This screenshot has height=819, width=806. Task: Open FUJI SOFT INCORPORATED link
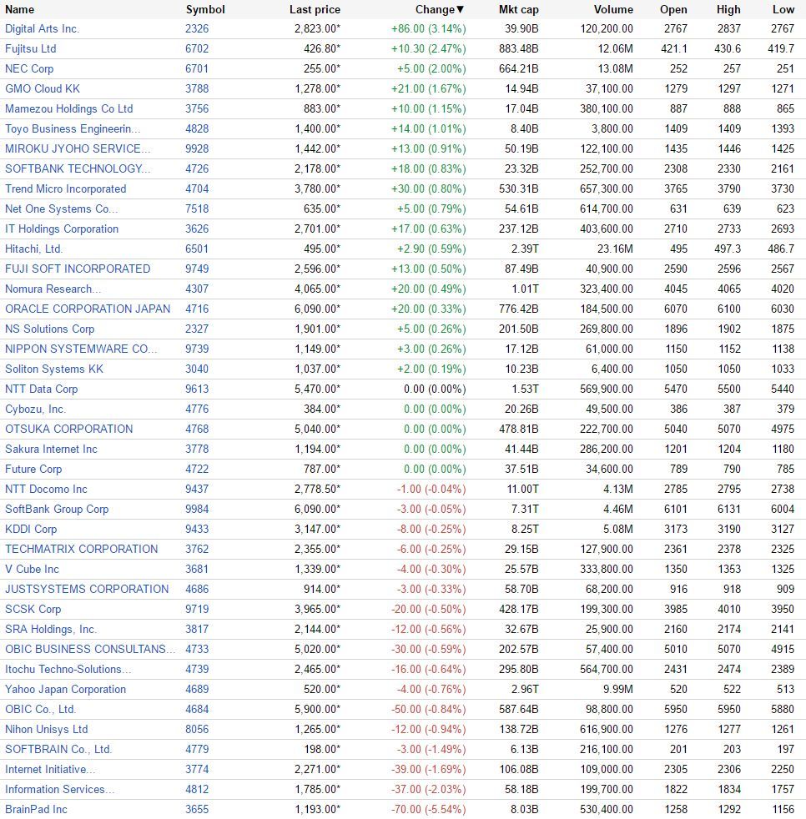click(x=78, y=269)
